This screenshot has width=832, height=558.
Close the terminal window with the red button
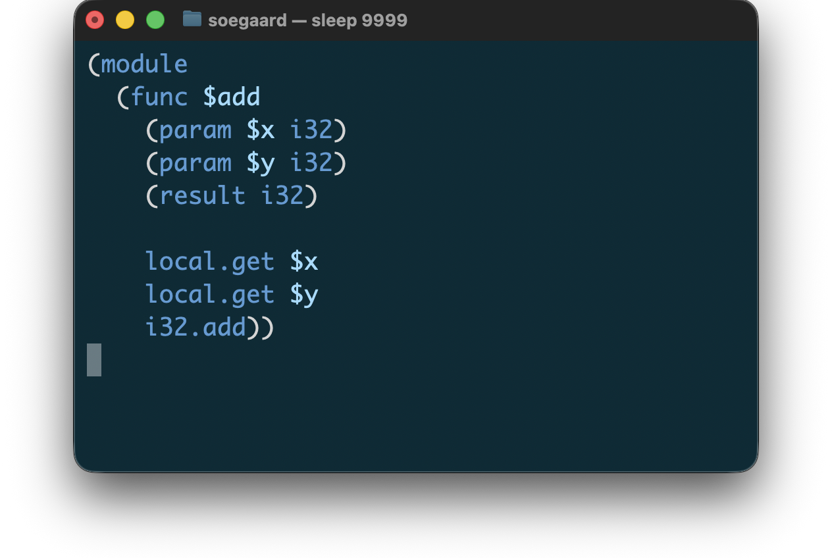[95, 20]
